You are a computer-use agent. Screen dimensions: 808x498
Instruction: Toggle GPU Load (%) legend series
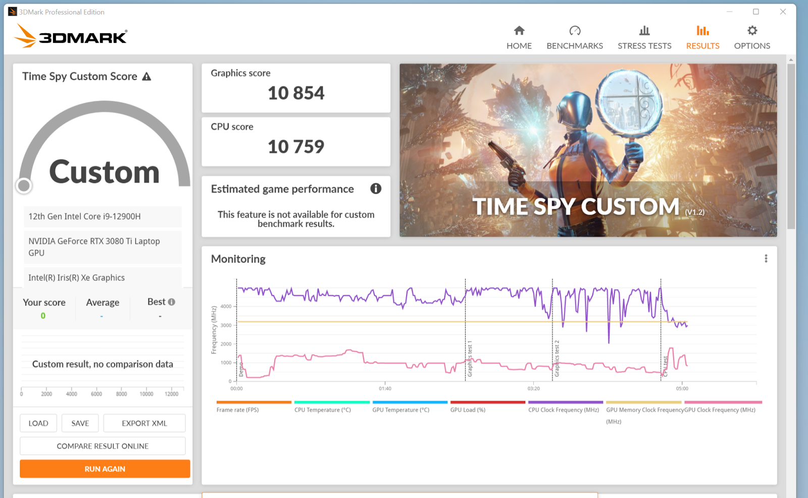coord(468,409)
